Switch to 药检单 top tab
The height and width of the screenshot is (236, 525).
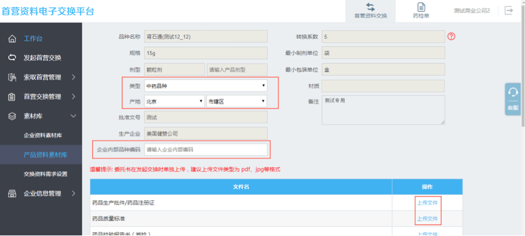click(x=421, y=11)
